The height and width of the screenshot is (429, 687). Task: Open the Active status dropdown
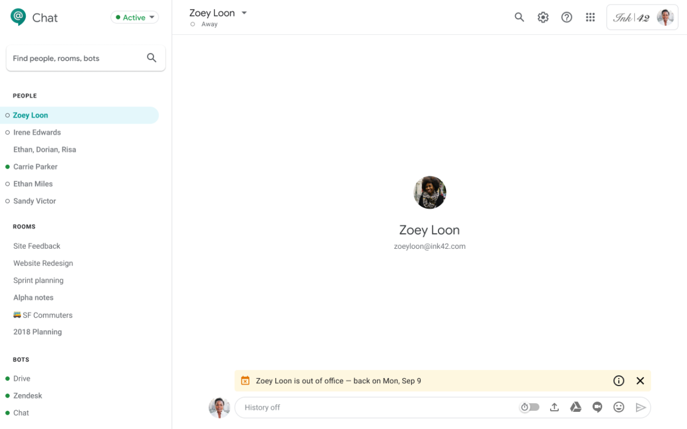135,18
